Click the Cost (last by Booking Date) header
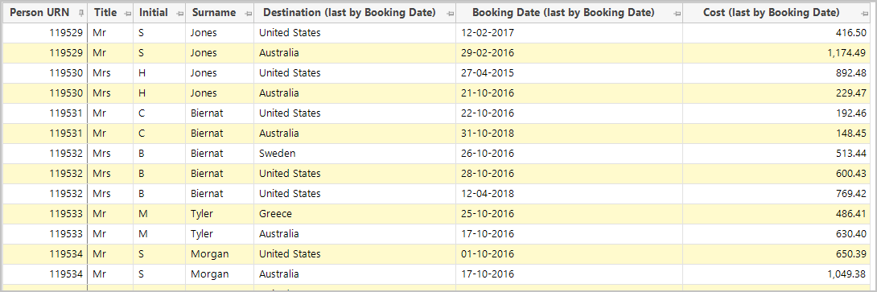Viewport: 877px width, 292px height. 771,12
